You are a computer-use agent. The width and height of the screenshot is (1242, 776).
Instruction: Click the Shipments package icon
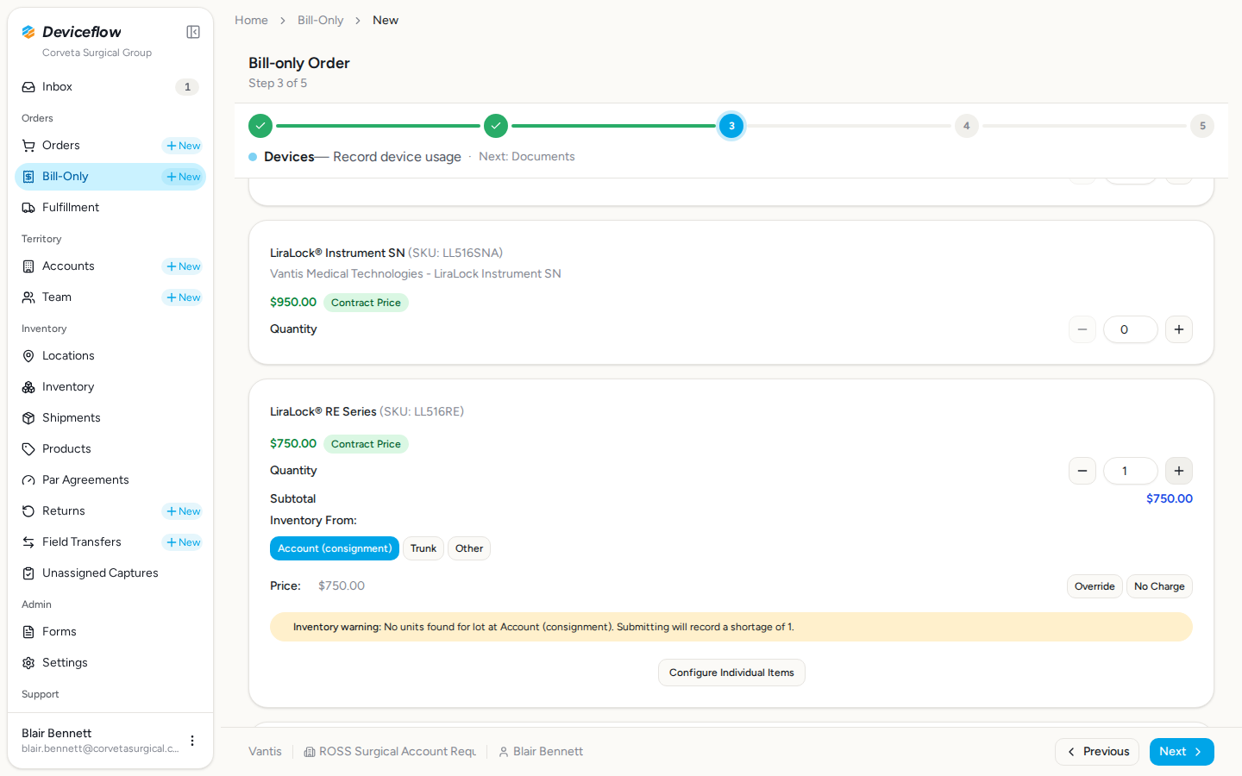pyautogui.click(x=28, y=418)
